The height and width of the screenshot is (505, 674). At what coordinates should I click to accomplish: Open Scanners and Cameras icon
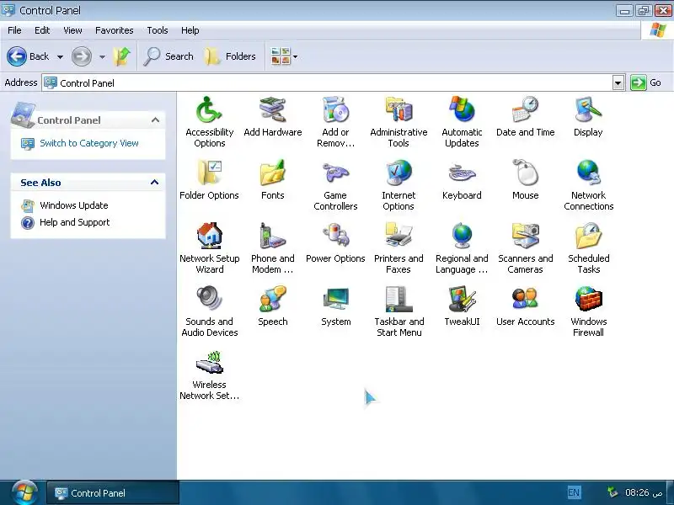coord(525,247)
